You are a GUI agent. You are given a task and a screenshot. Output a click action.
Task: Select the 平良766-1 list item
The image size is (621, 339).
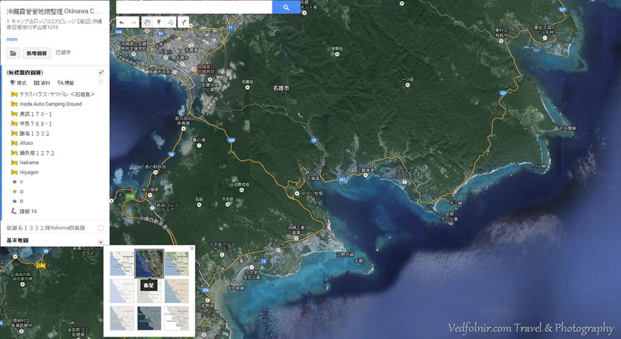coord(36,124)
